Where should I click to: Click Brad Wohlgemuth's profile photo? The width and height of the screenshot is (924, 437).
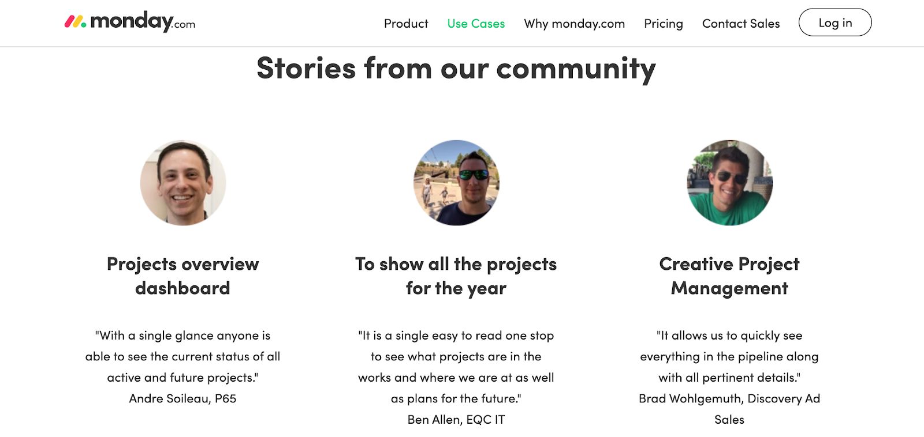729,183
